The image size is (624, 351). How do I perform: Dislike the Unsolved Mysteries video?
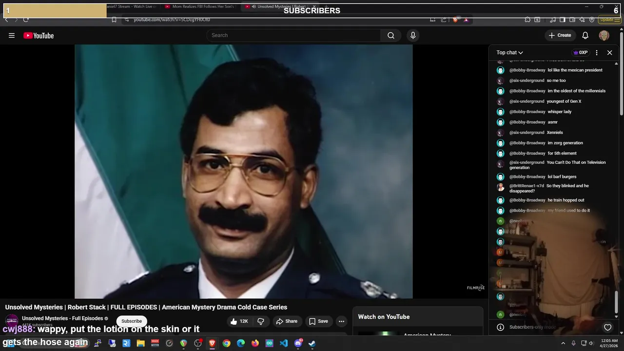tap(261, 321)
